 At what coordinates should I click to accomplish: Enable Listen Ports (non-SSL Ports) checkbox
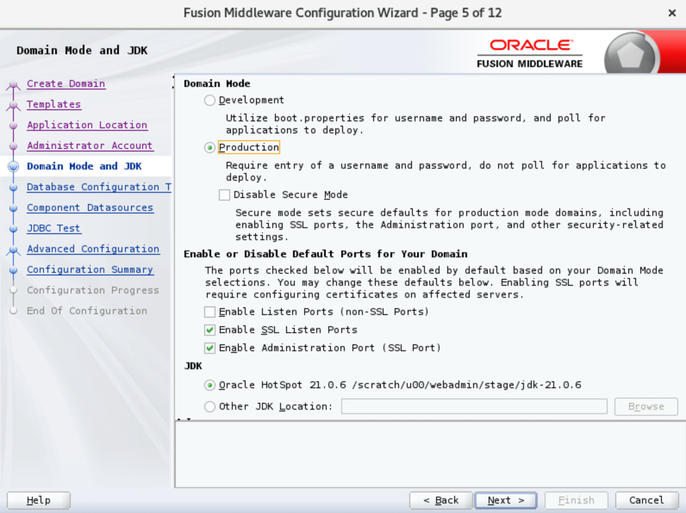[x=210, y=312]
